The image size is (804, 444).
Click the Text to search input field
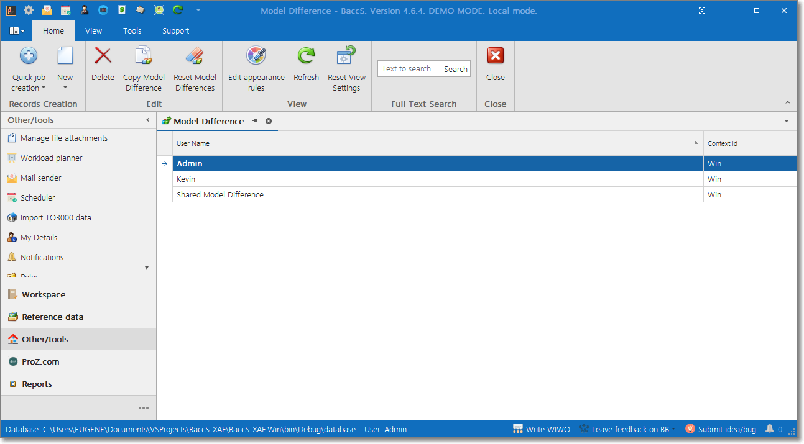click(x=409, y=69)
